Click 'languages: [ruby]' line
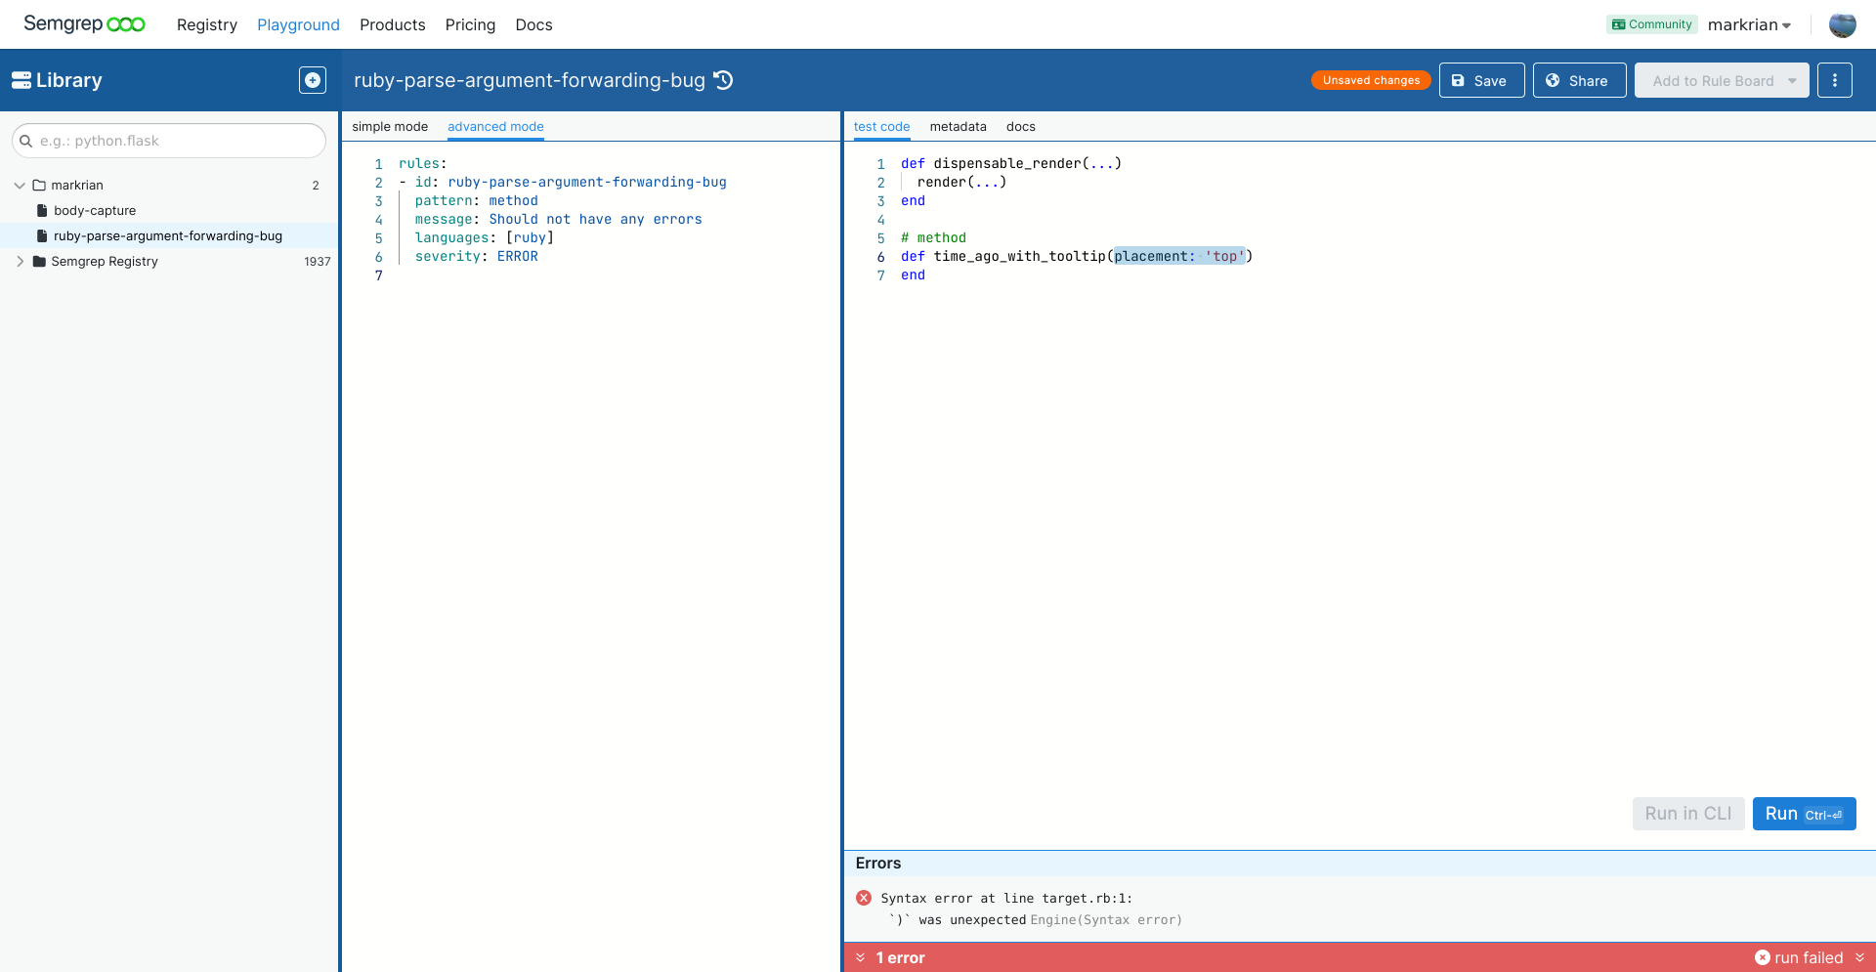This screenshot has width=1876, height=972. pyautogui.click(x=485, y=237)
